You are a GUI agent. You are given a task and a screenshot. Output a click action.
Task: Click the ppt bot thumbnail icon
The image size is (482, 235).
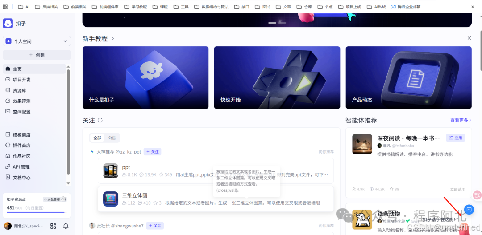(111, 171)
